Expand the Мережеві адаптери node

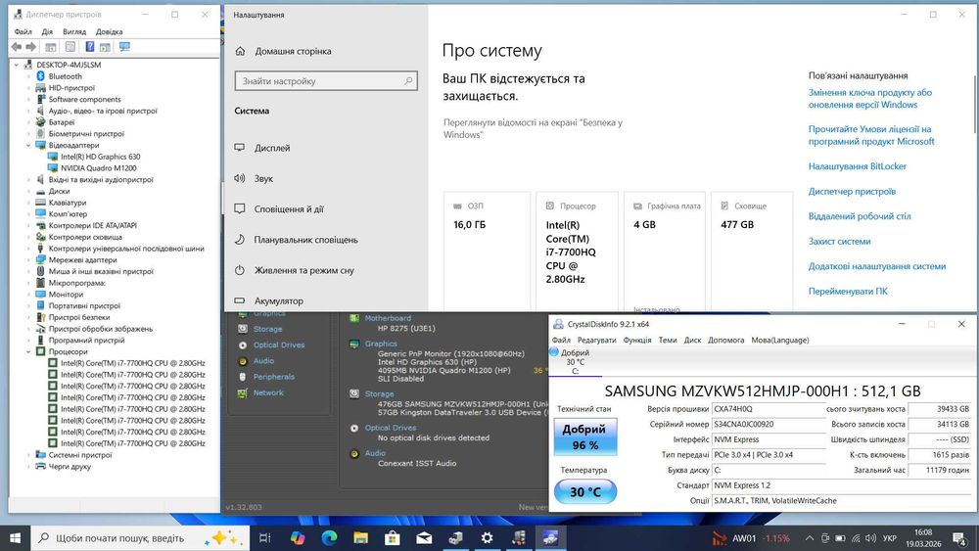click(28, 260)
